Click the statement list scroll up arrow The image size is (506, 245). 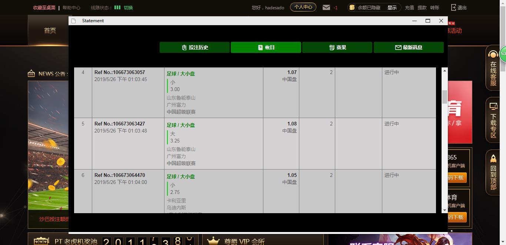(x=445, y=70)
